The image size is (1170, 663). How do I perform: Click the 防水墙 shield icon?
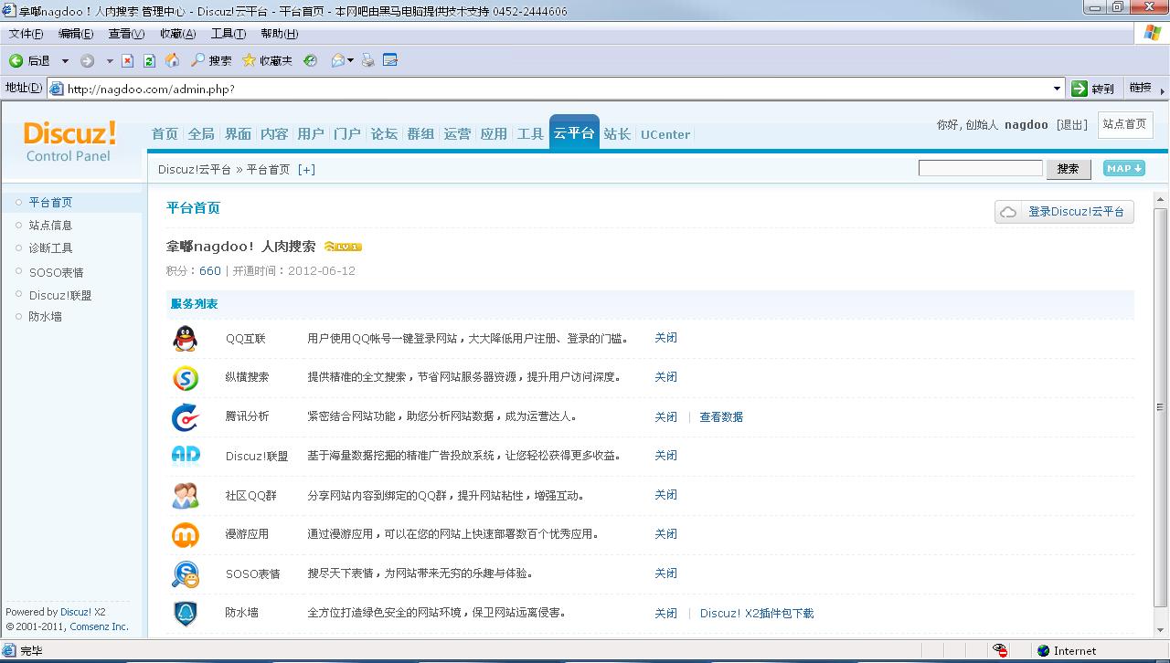pyautogui.click(x=186, y=613)
